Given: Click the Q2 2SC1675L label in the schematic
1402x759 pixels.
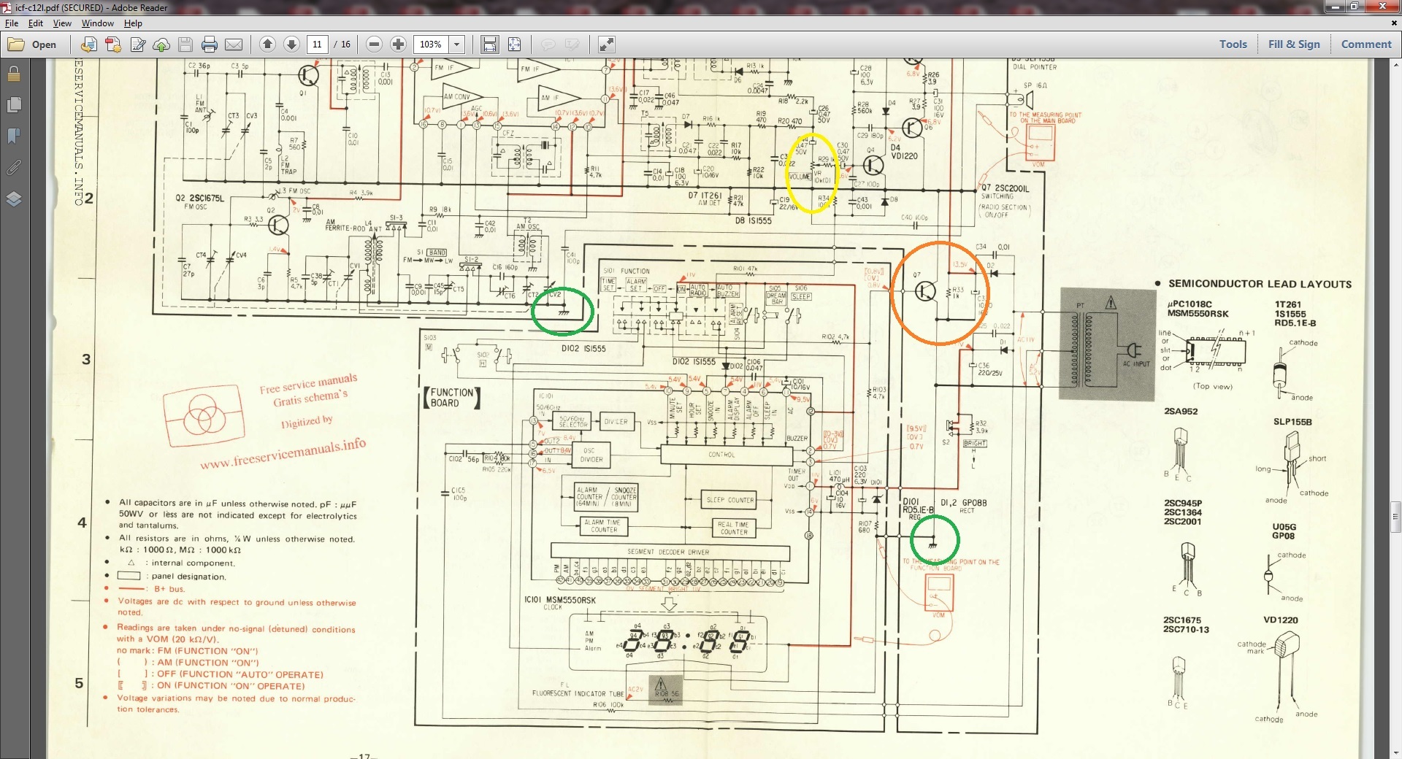Looking at the screenshot, I should [x=199, y=198].
